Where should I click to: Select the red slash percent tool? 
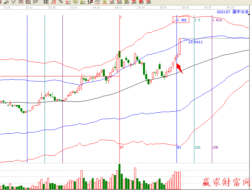coord(53,2)
